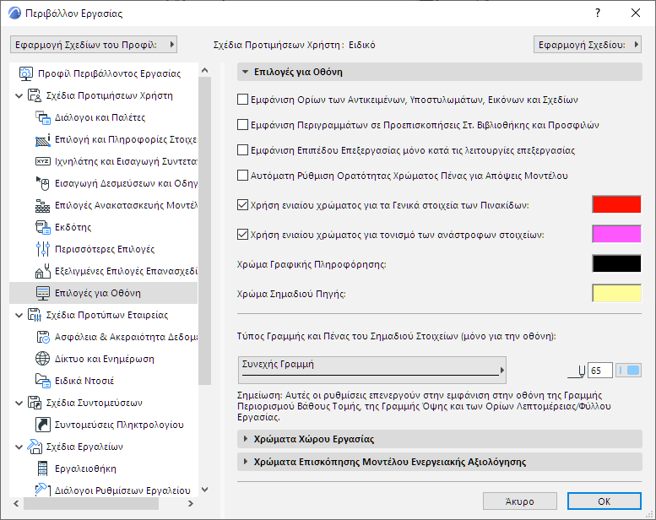Select Συντομεύσεις Πληκτρολογίου tree item
Viewport: 656px width, 520px height.
point(119,425)
